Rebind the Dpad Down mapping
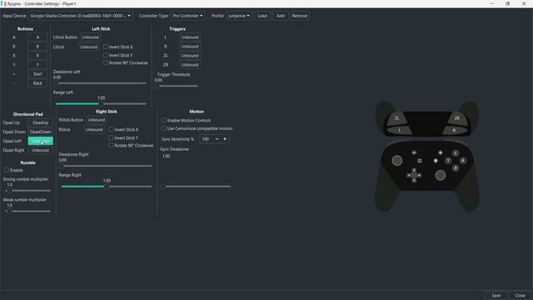The width and height of the screenshot is (533, 300). (41, 132)
